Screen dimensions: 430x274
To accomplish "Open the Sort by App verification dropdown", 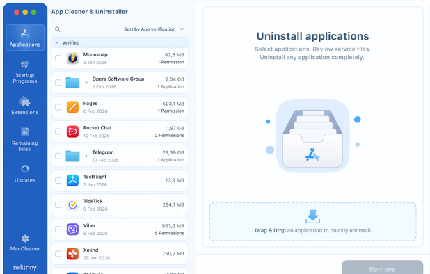I will tap(154, 29).
